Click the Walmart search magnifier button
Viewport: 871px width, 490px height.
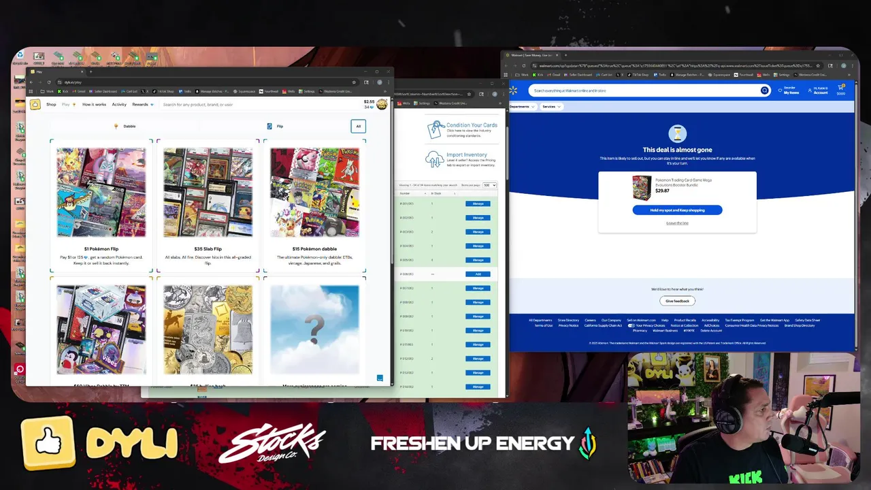click(x=764, y=91)
